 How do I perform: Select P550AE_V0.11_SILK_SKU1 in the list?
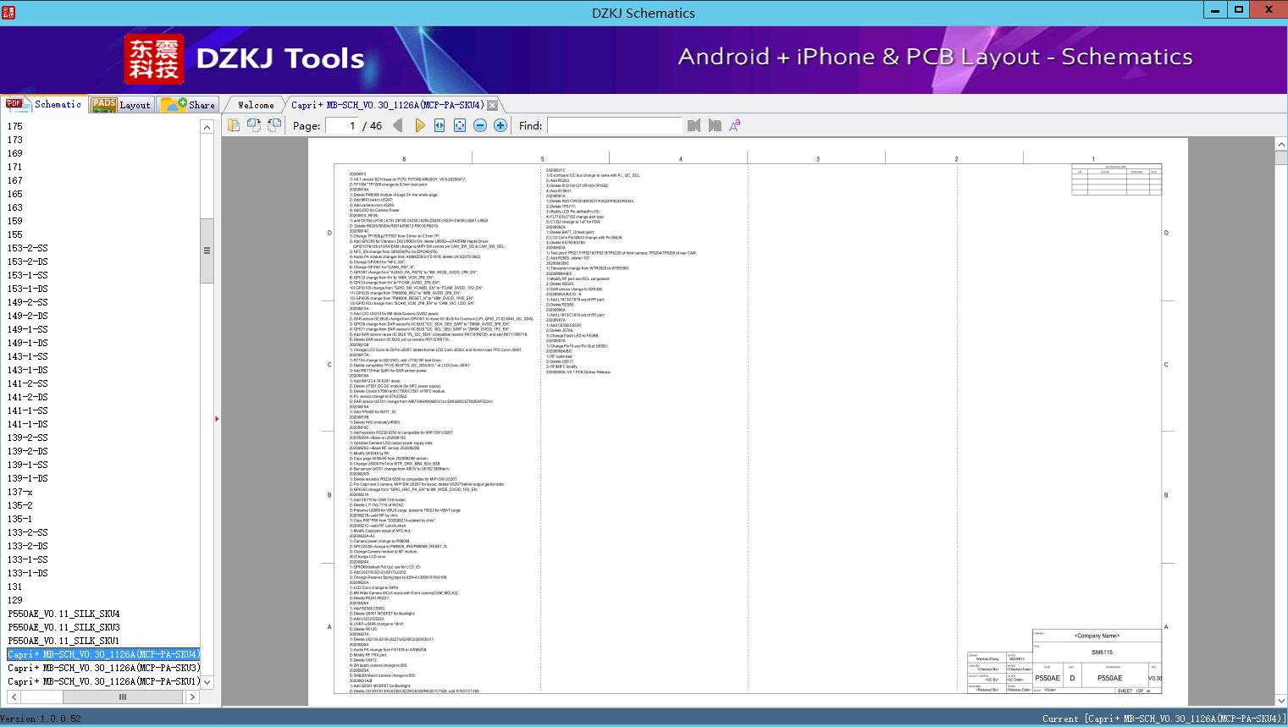point(64,641)
